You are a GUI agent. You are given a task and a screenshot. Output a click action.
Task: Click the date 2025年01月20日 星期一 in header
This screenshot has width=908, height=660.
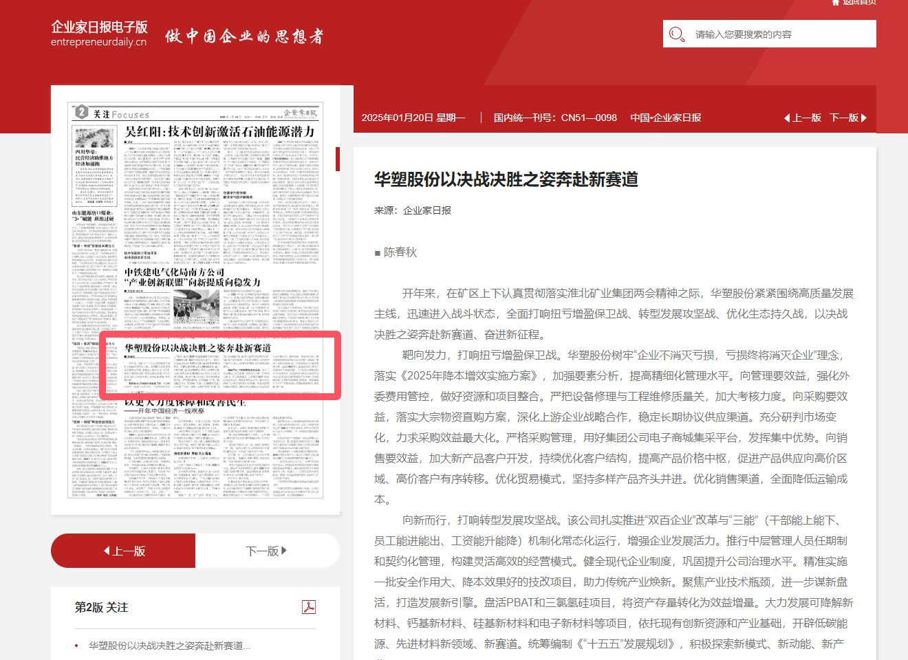pos(413,118)
